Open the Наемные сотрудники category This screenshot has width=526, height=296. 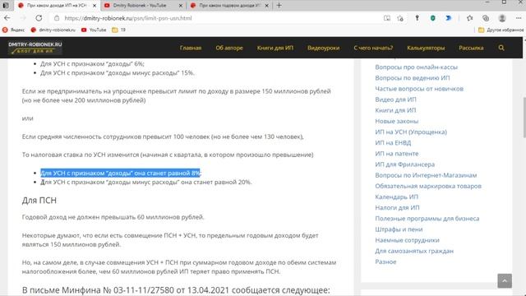(x=408, y=240)
